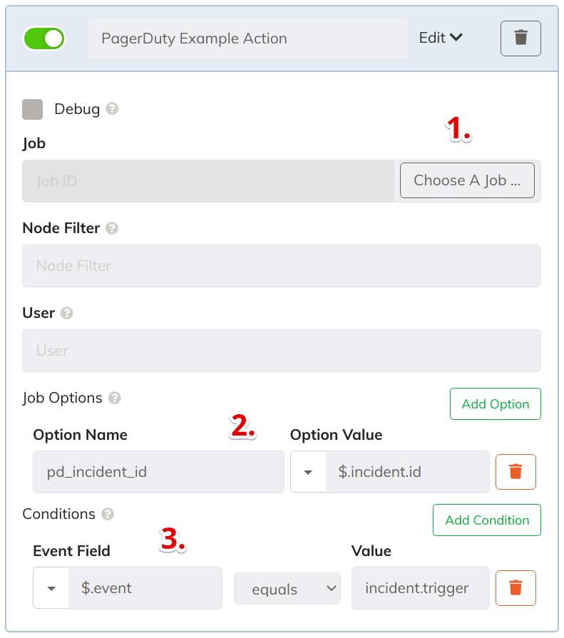Open the Edit dropdown menu
This screenshot has height=638, width=564.
[440, 38]
